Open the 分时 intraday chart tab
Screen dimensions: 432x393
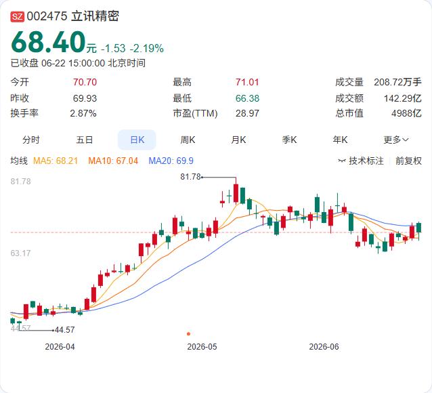click(x=31, y=140)
